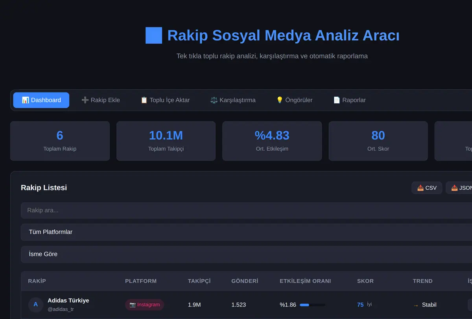Click the Instagram platform badge
Viewport: 472px width, 319px height.
(x=144, y=304)
